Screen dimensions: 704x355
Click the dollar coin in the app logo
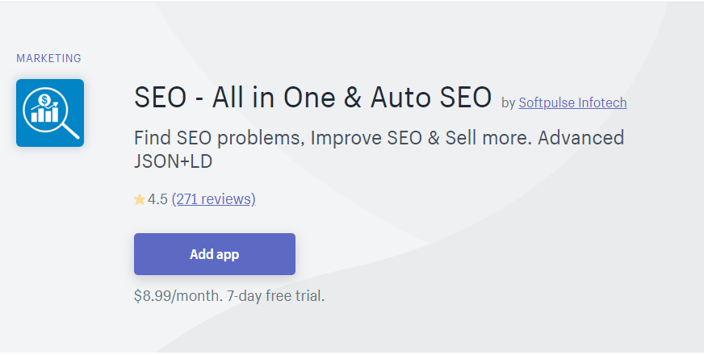pyautogui.click(x=44, y=99)
